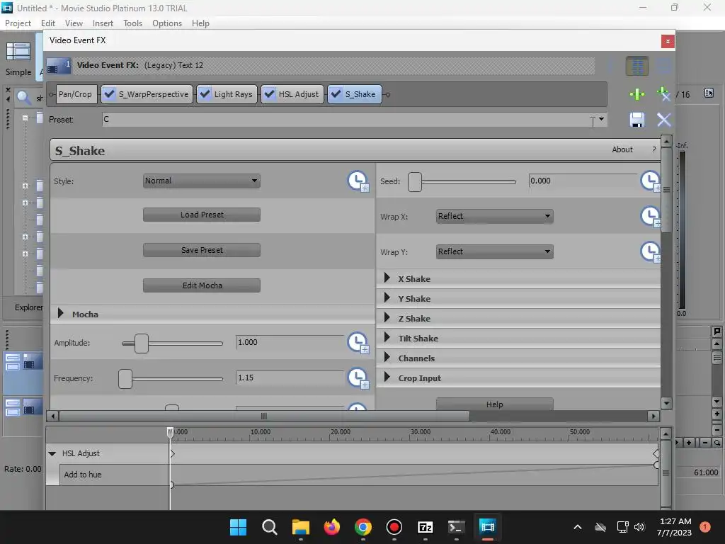This screenshot has height=544, width=725.
Task: Open the terminal icon in the taskbar
Action: coord(456,527)
